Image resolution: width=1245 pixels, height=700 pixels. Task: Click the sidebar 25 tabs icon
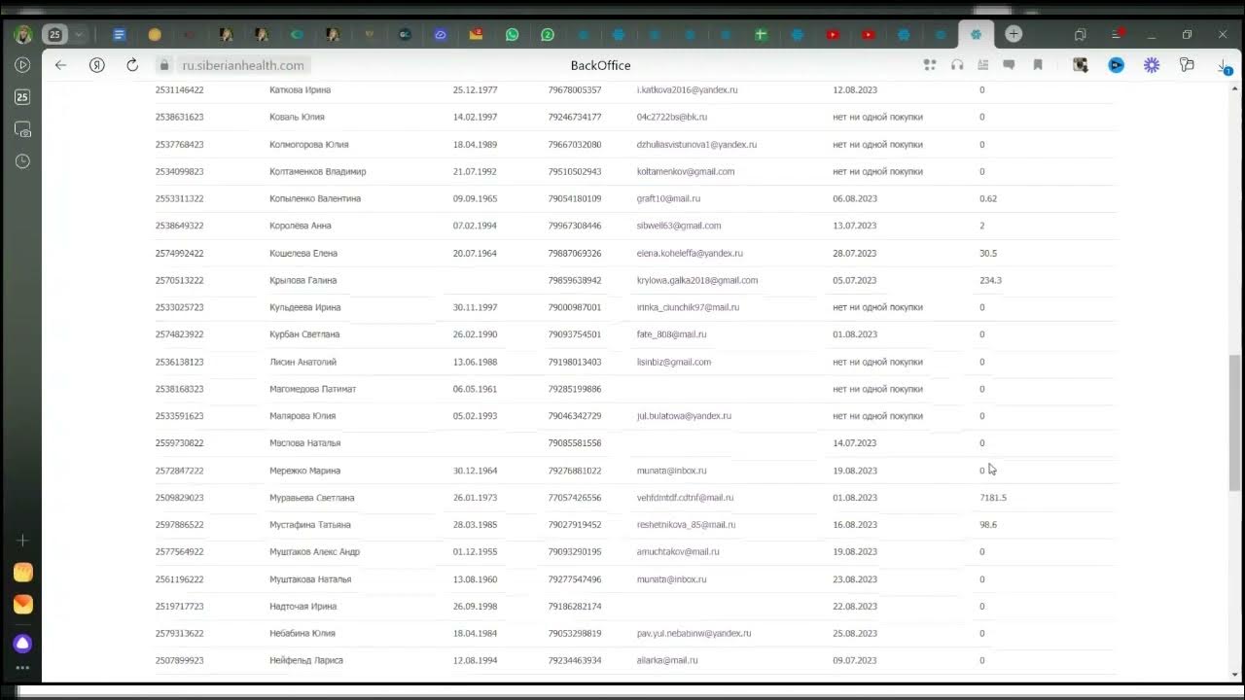[22, 97]
